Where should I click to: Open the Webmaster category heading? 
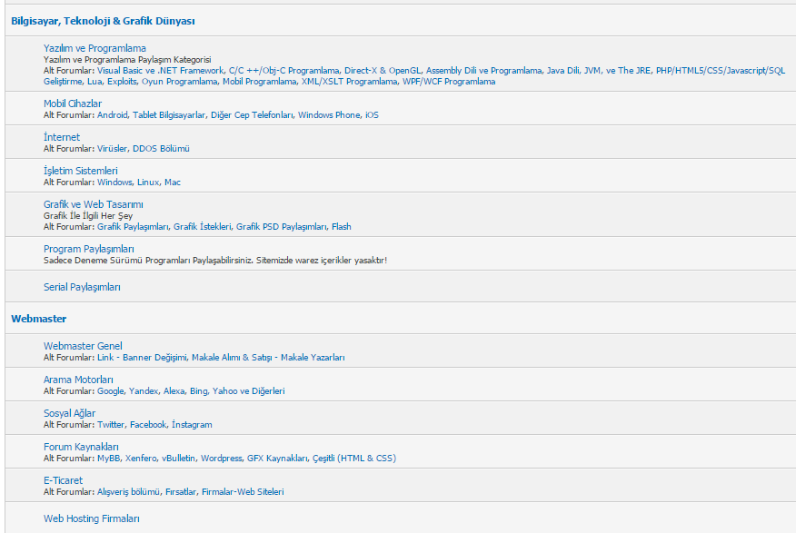pyautogui.click(x=38, y=319)
